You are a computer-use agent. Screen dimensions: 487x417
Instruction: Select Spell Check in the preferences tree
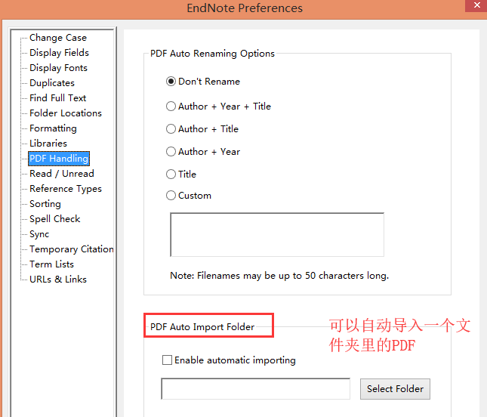(55, 219)
